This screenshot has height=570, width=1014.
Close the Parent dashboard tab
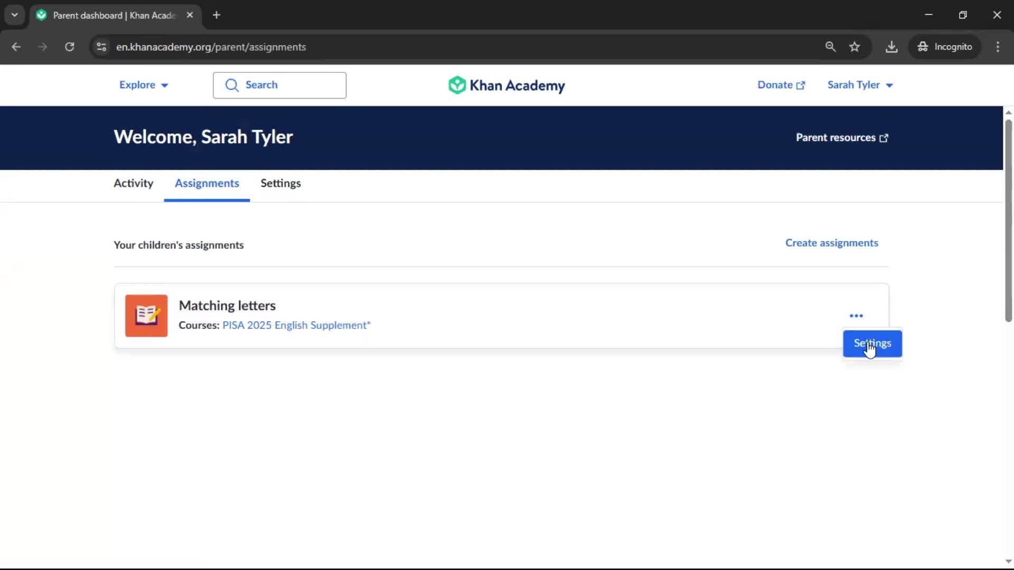(x=190, y=15)
